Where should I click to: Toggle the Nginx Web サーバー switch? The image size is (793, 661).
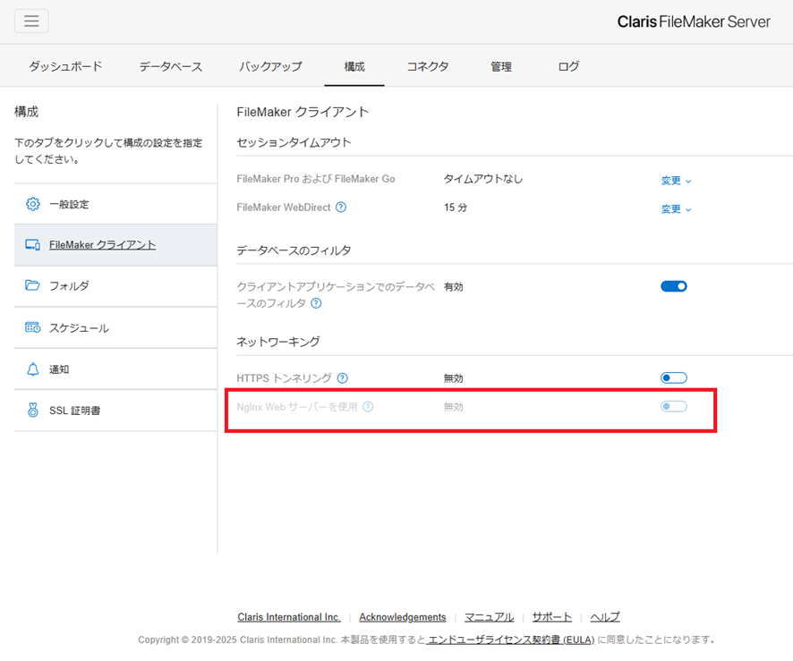coord(674,406)
